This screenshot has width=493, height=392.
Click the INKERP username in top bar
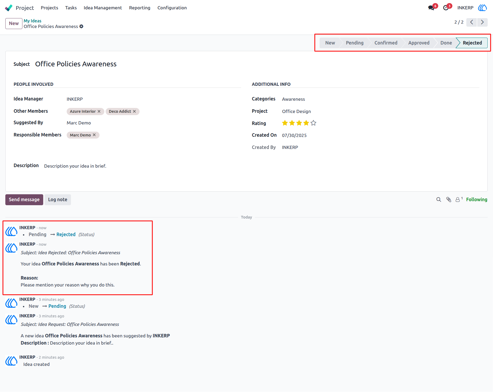click(465, 8)
